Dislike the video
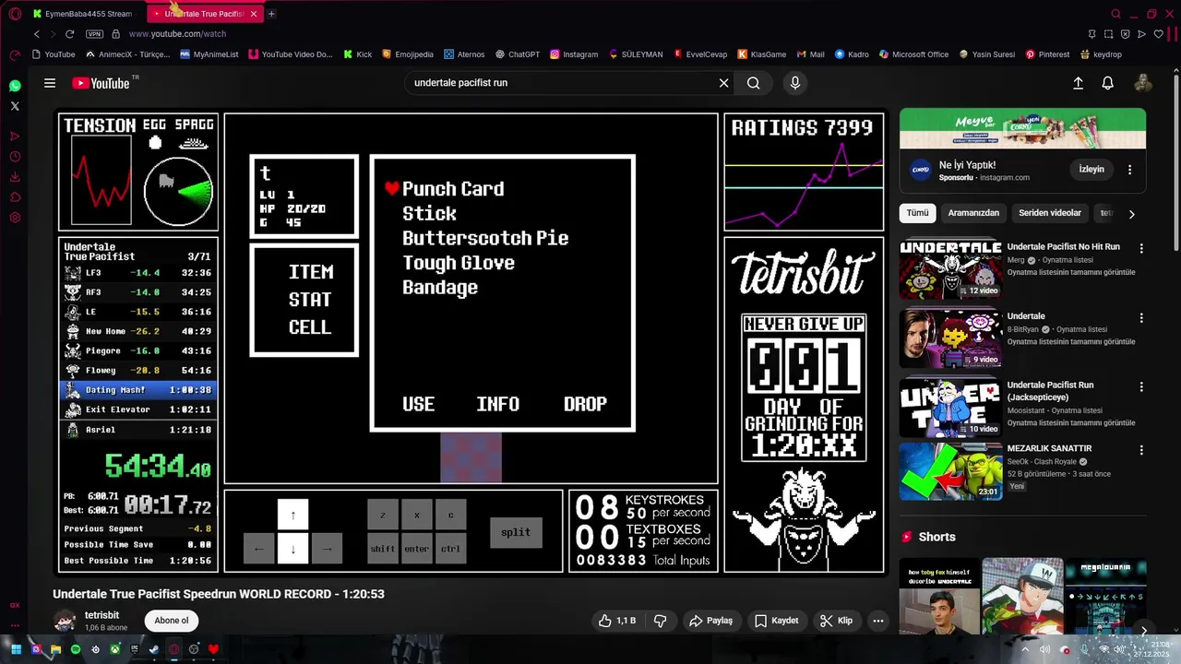This screenshot has height=664, width=1181. tap(661, 621)
